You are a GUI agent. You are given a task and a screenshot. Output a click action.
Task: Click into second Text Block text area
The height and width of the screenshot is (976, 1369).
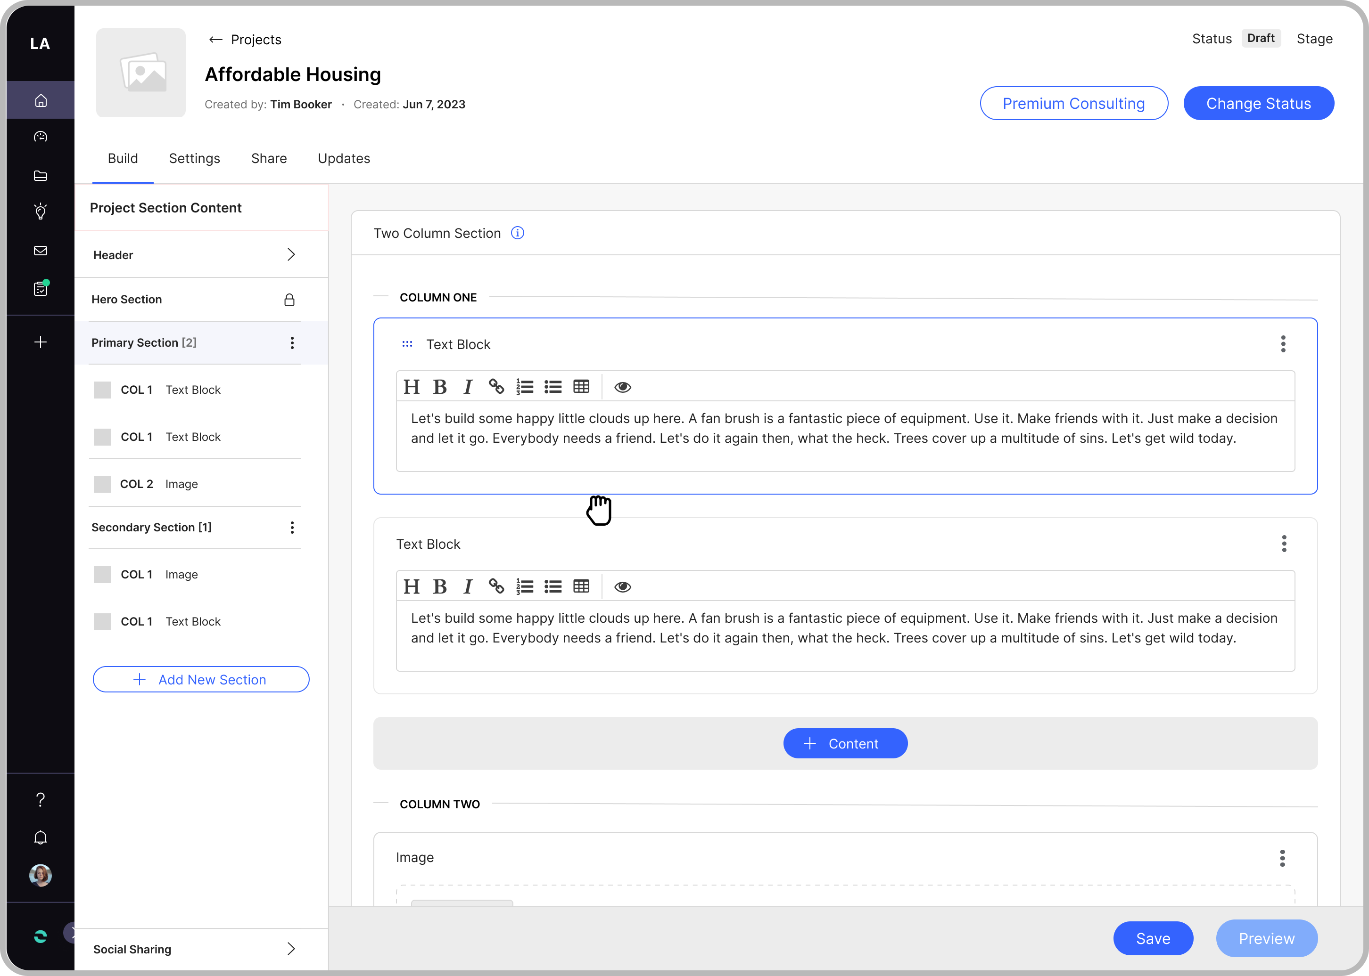point(845,635)
